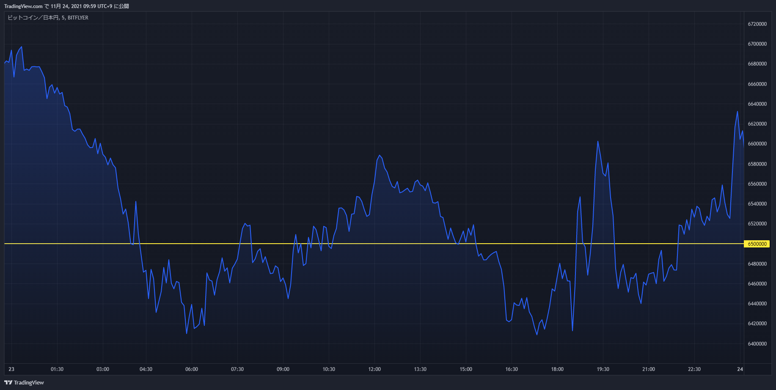Click the 6620000 price axis label
This screenshot has width=776, height=390.
coord(757,124)
